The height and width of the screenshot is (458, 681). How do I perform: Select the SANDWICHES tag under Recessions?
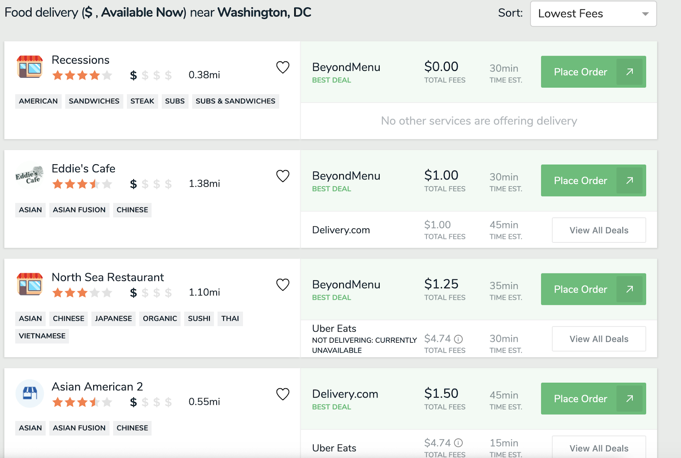pos(94,101)
